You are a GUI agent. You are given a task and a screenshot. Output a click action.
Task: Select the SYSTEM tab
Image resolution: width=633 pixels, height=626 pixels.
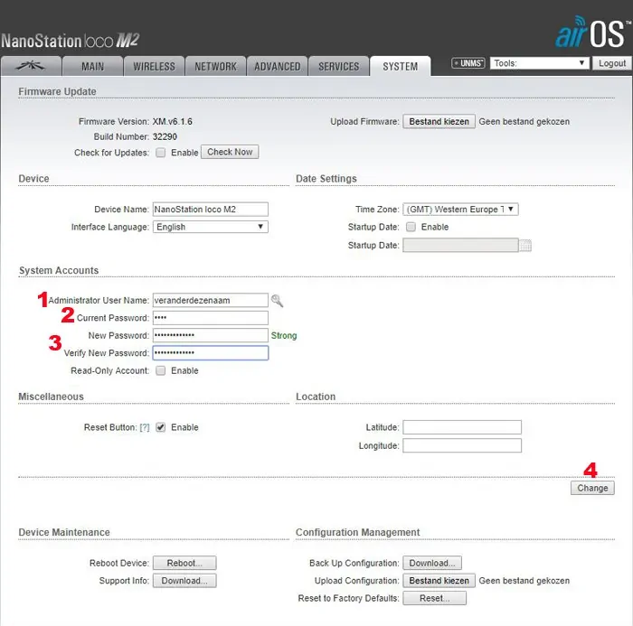tap(400, 66)
